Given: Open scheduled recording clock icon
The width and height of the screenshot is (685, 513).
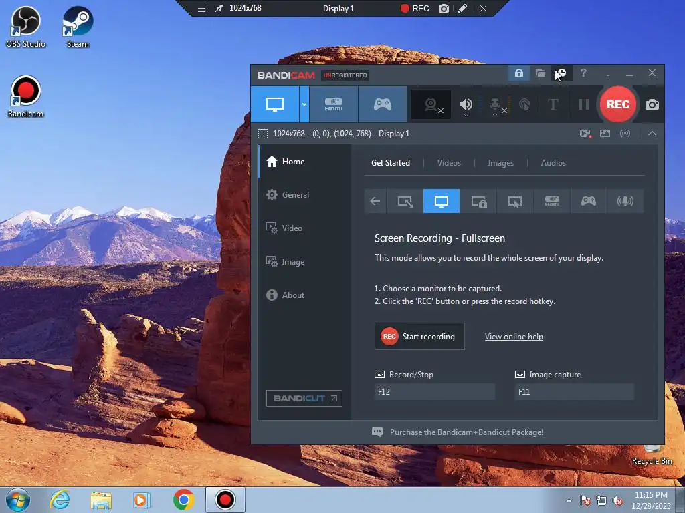Looking at the screenshot, I should [561, 73].
